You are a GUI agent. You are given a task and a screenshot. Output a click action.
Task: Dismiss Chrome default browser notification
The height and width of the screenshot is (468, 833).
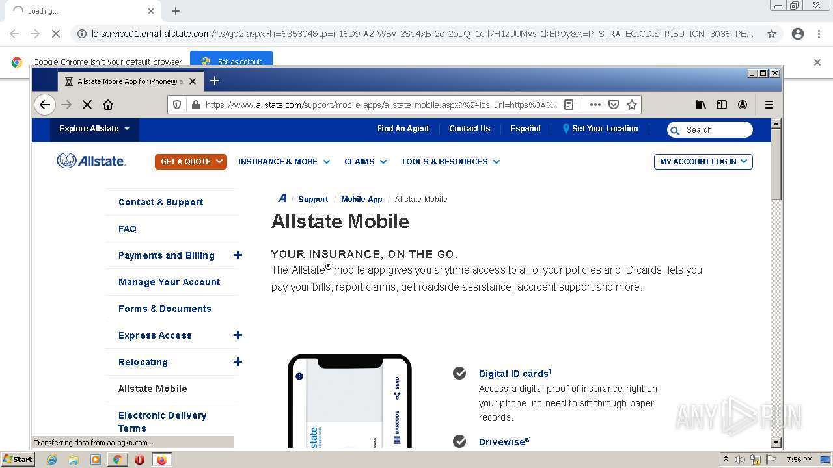817,62
